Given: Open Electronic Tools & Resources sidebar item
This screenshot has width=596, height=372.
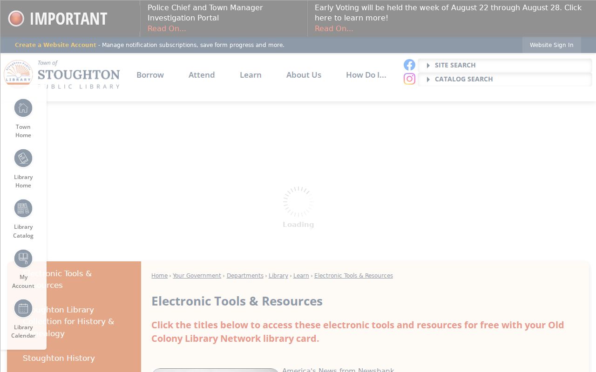Looking at the screenshot, I should pyautogui.click(x=57, y=279).
